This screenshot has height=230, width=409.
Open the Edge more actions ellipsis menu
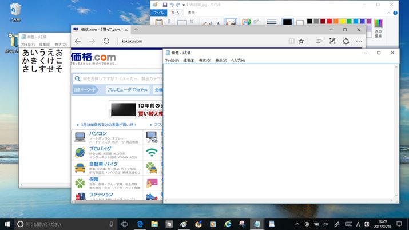coord(359,41)
